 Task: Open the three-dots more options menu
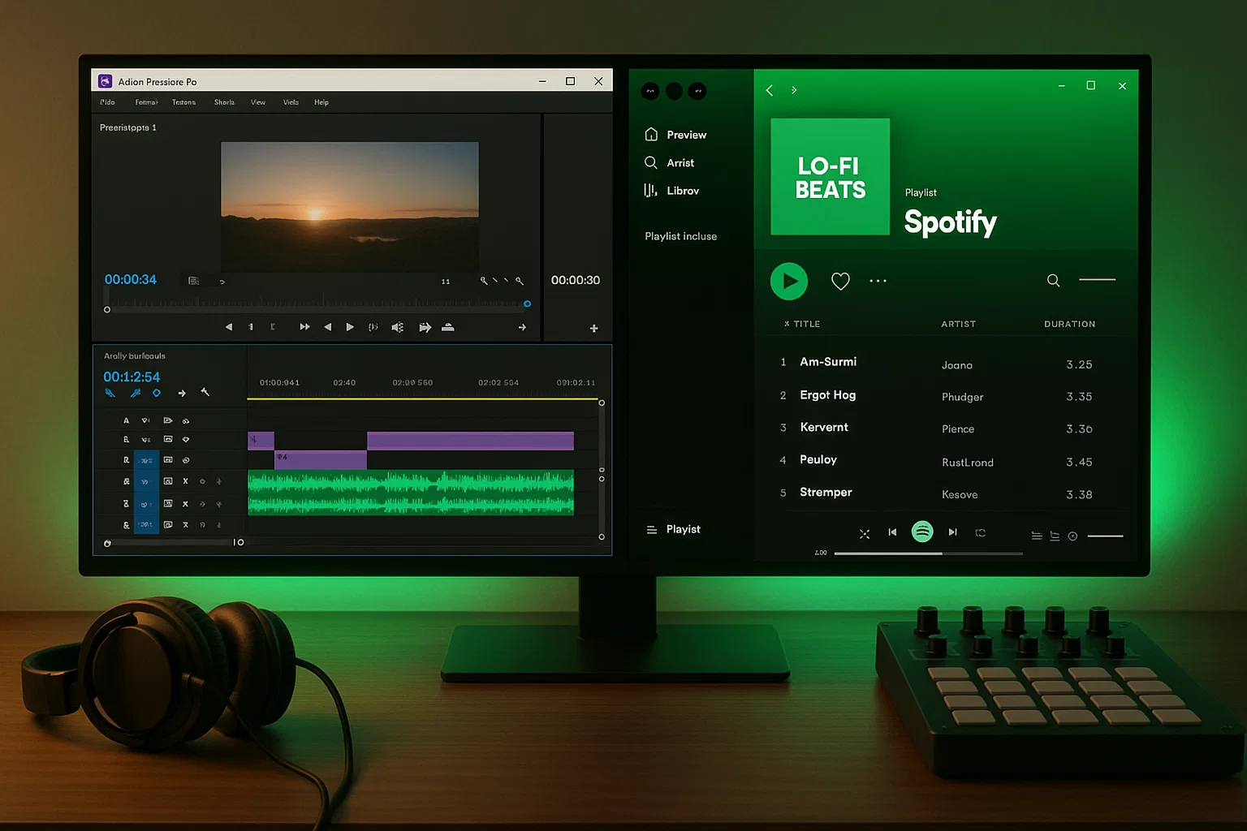click(878, 282)
